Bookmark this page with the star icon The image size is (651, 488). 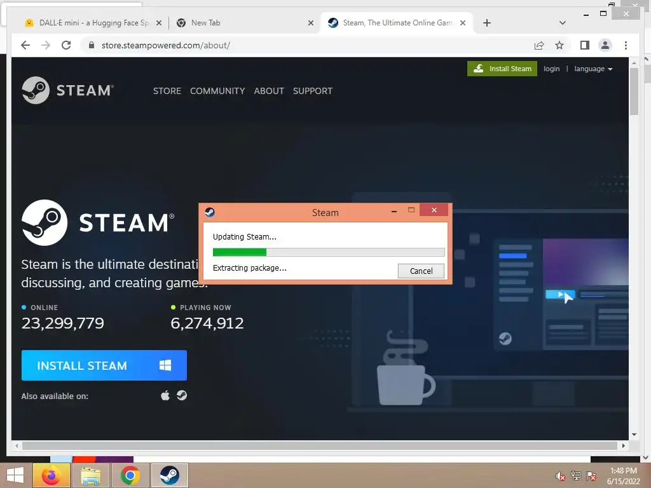559,45
